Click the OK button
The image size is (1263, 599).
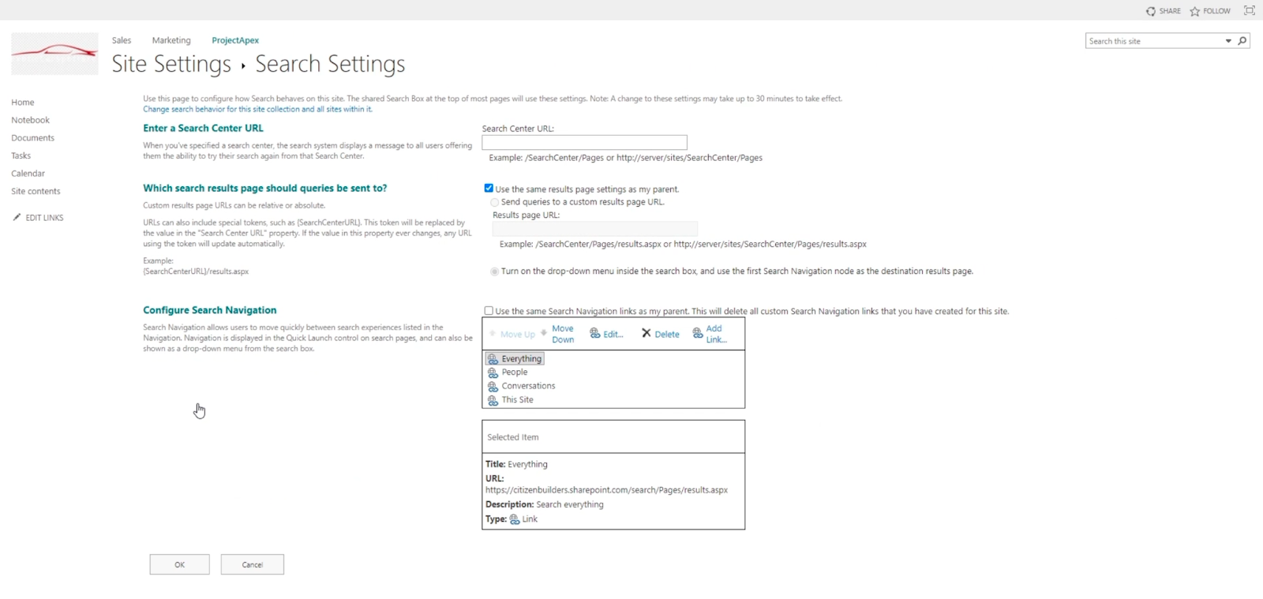[180, 564]
